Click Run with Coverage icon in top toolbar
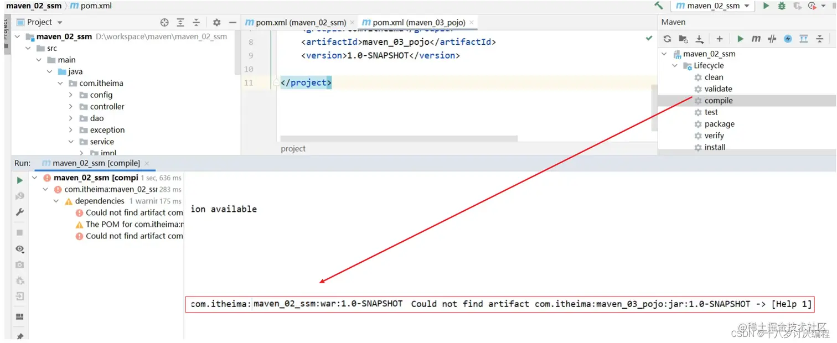837x343 pixels. (797, 6)
